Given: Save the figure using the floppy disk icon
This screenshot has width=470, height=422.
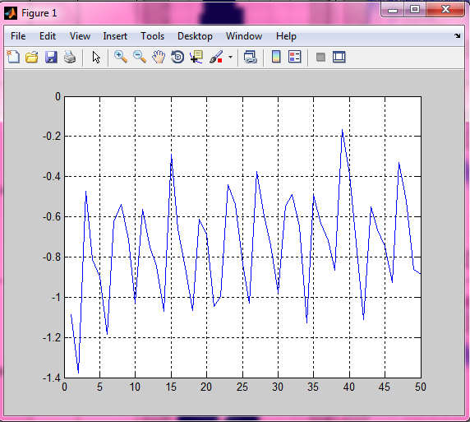Looking at the screenshot, I should 51,57.
